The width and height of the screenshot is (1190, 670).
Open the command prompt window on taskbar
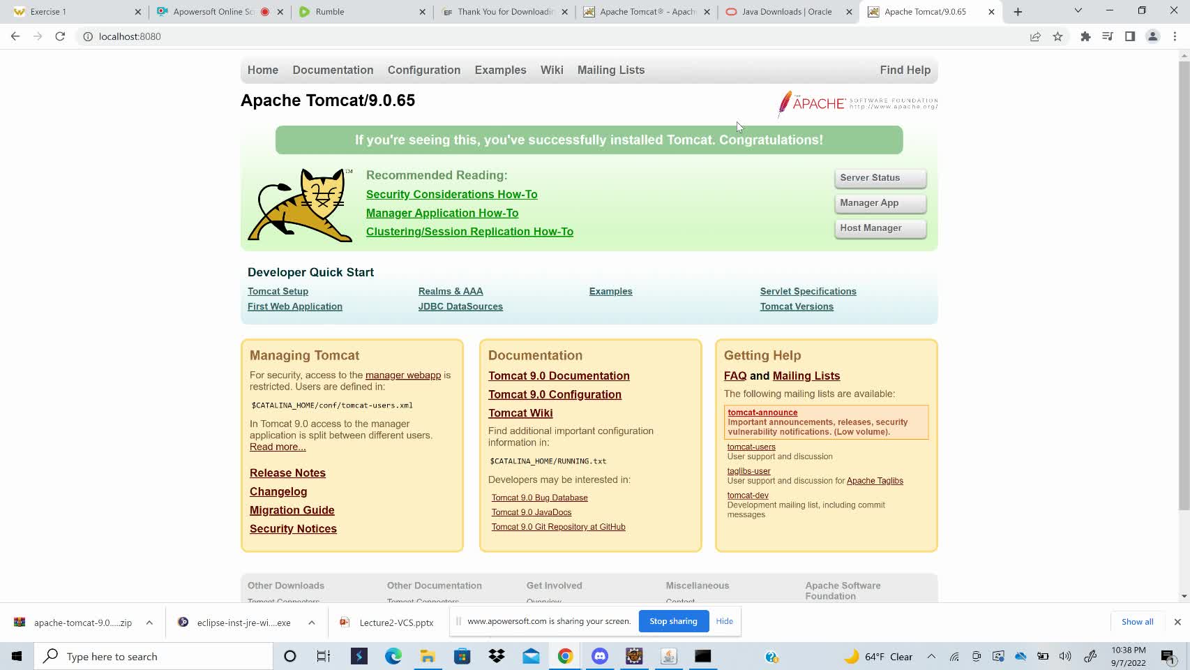[x=702, y=656]
